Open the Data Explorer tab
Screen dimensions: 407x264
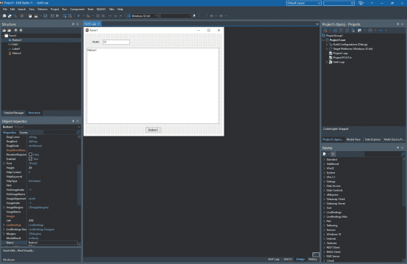[x=373, y=139]
